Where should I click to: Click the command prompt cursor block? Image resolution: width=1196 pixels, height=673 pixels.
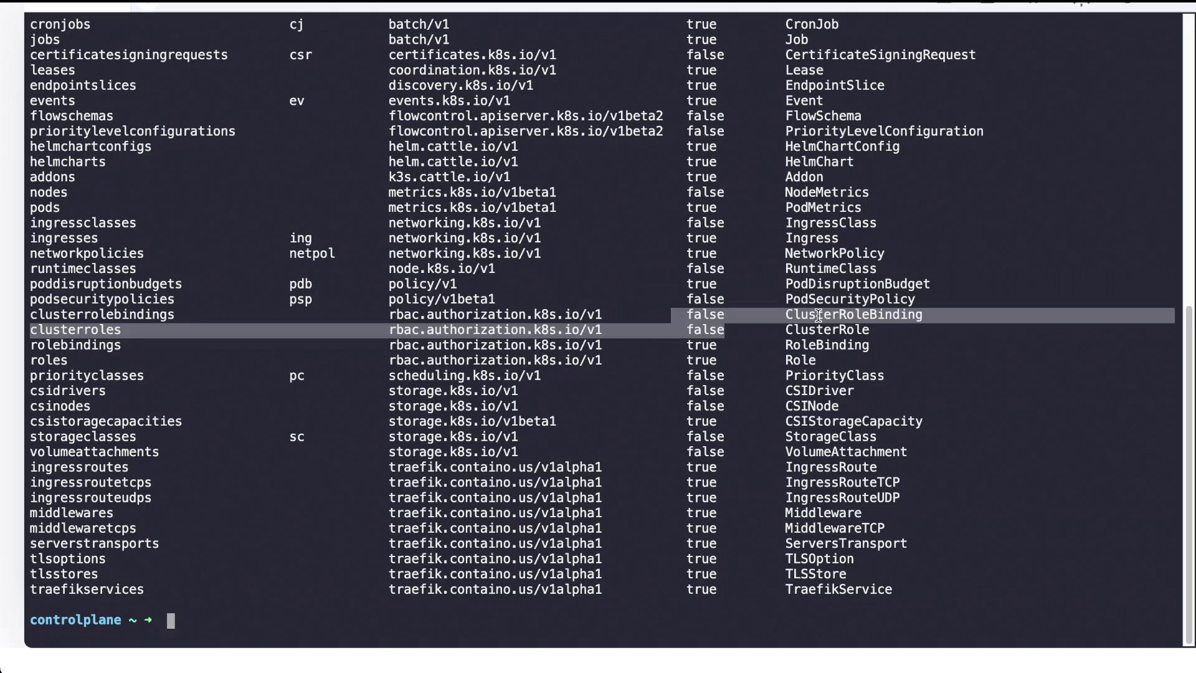(x=171, y=621)
